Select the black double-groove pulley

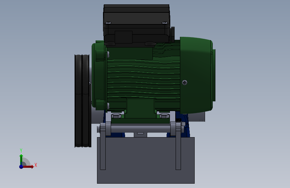point(82,101)
